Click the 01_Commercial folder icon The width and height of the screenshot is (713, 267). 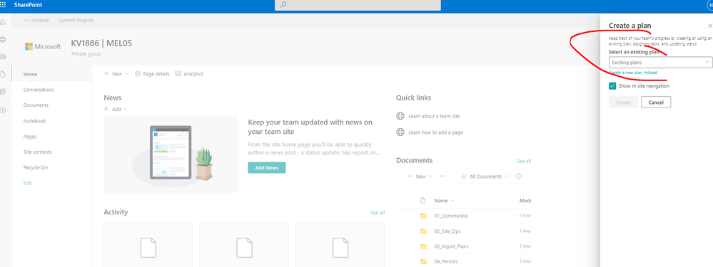click(423, 216)
